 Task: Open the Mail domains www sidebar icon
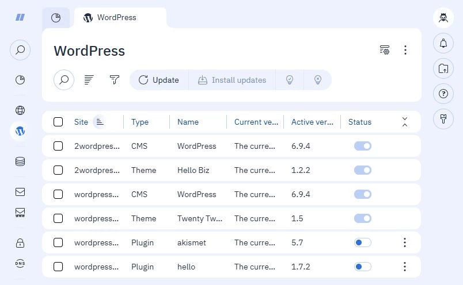point(20,213)
